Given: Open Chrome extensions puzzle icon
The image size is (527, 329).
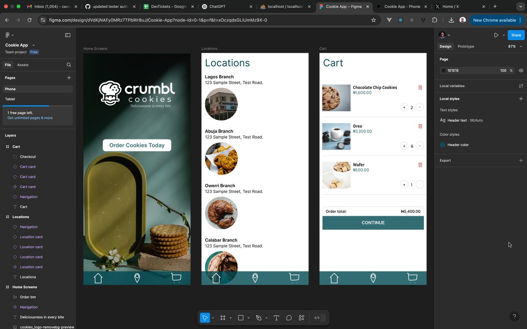Looking at the screenshot, I should tap(435, 20).
